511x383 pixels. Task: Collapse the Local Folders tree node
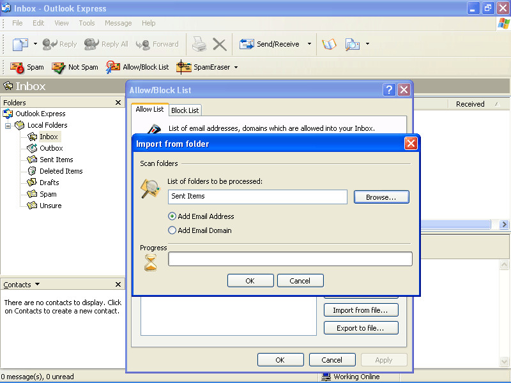pos(8,125)
